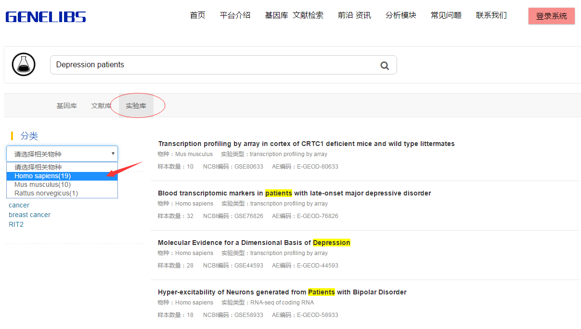581x329 pixels.
Task: Click into the Depression patients search field
Action: 212,65
